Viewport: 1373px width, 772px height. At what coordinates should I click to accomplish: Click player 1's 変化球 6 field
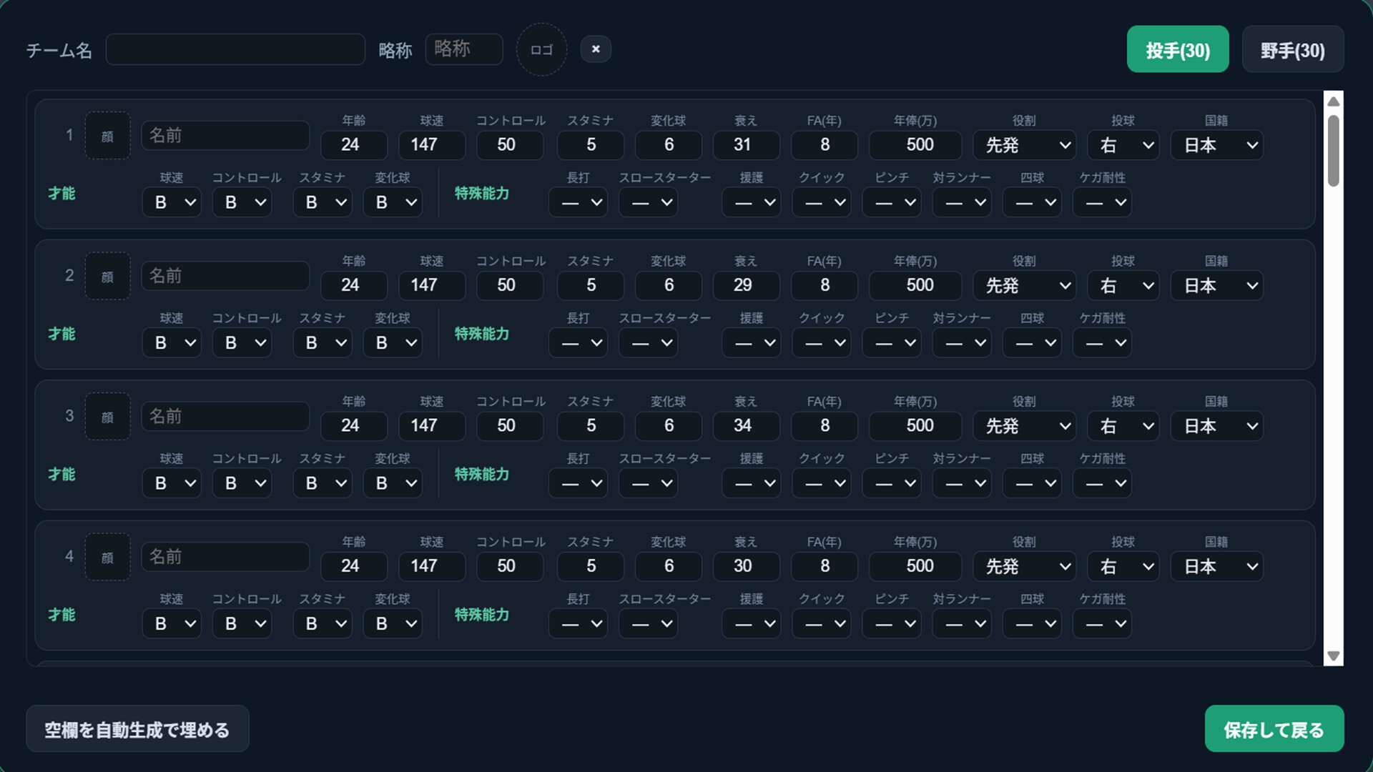pyautogui.click(x=669, y=145)
